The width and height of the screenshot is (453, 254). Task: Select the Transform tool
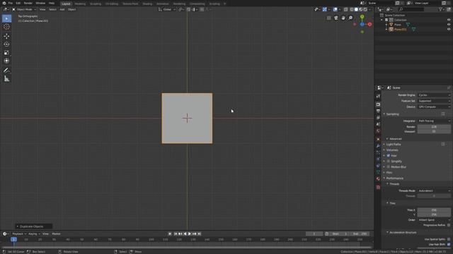(6, 61)
